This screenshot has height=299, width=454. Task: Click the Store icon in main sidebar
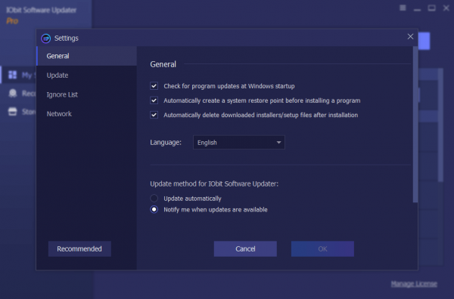point(12,112)
